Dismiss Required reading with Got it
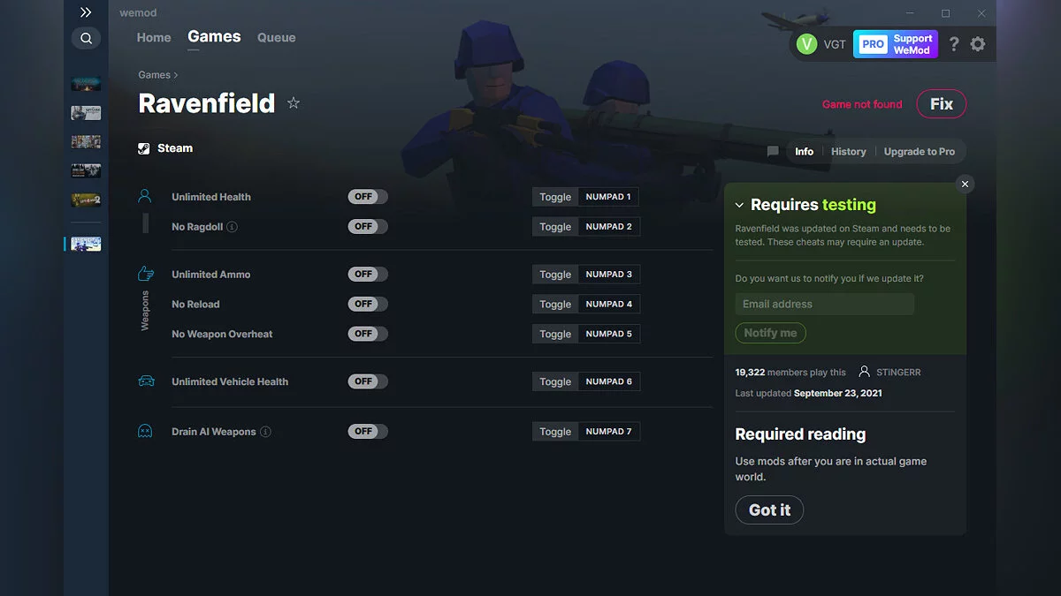 click(x=768, y=509)
